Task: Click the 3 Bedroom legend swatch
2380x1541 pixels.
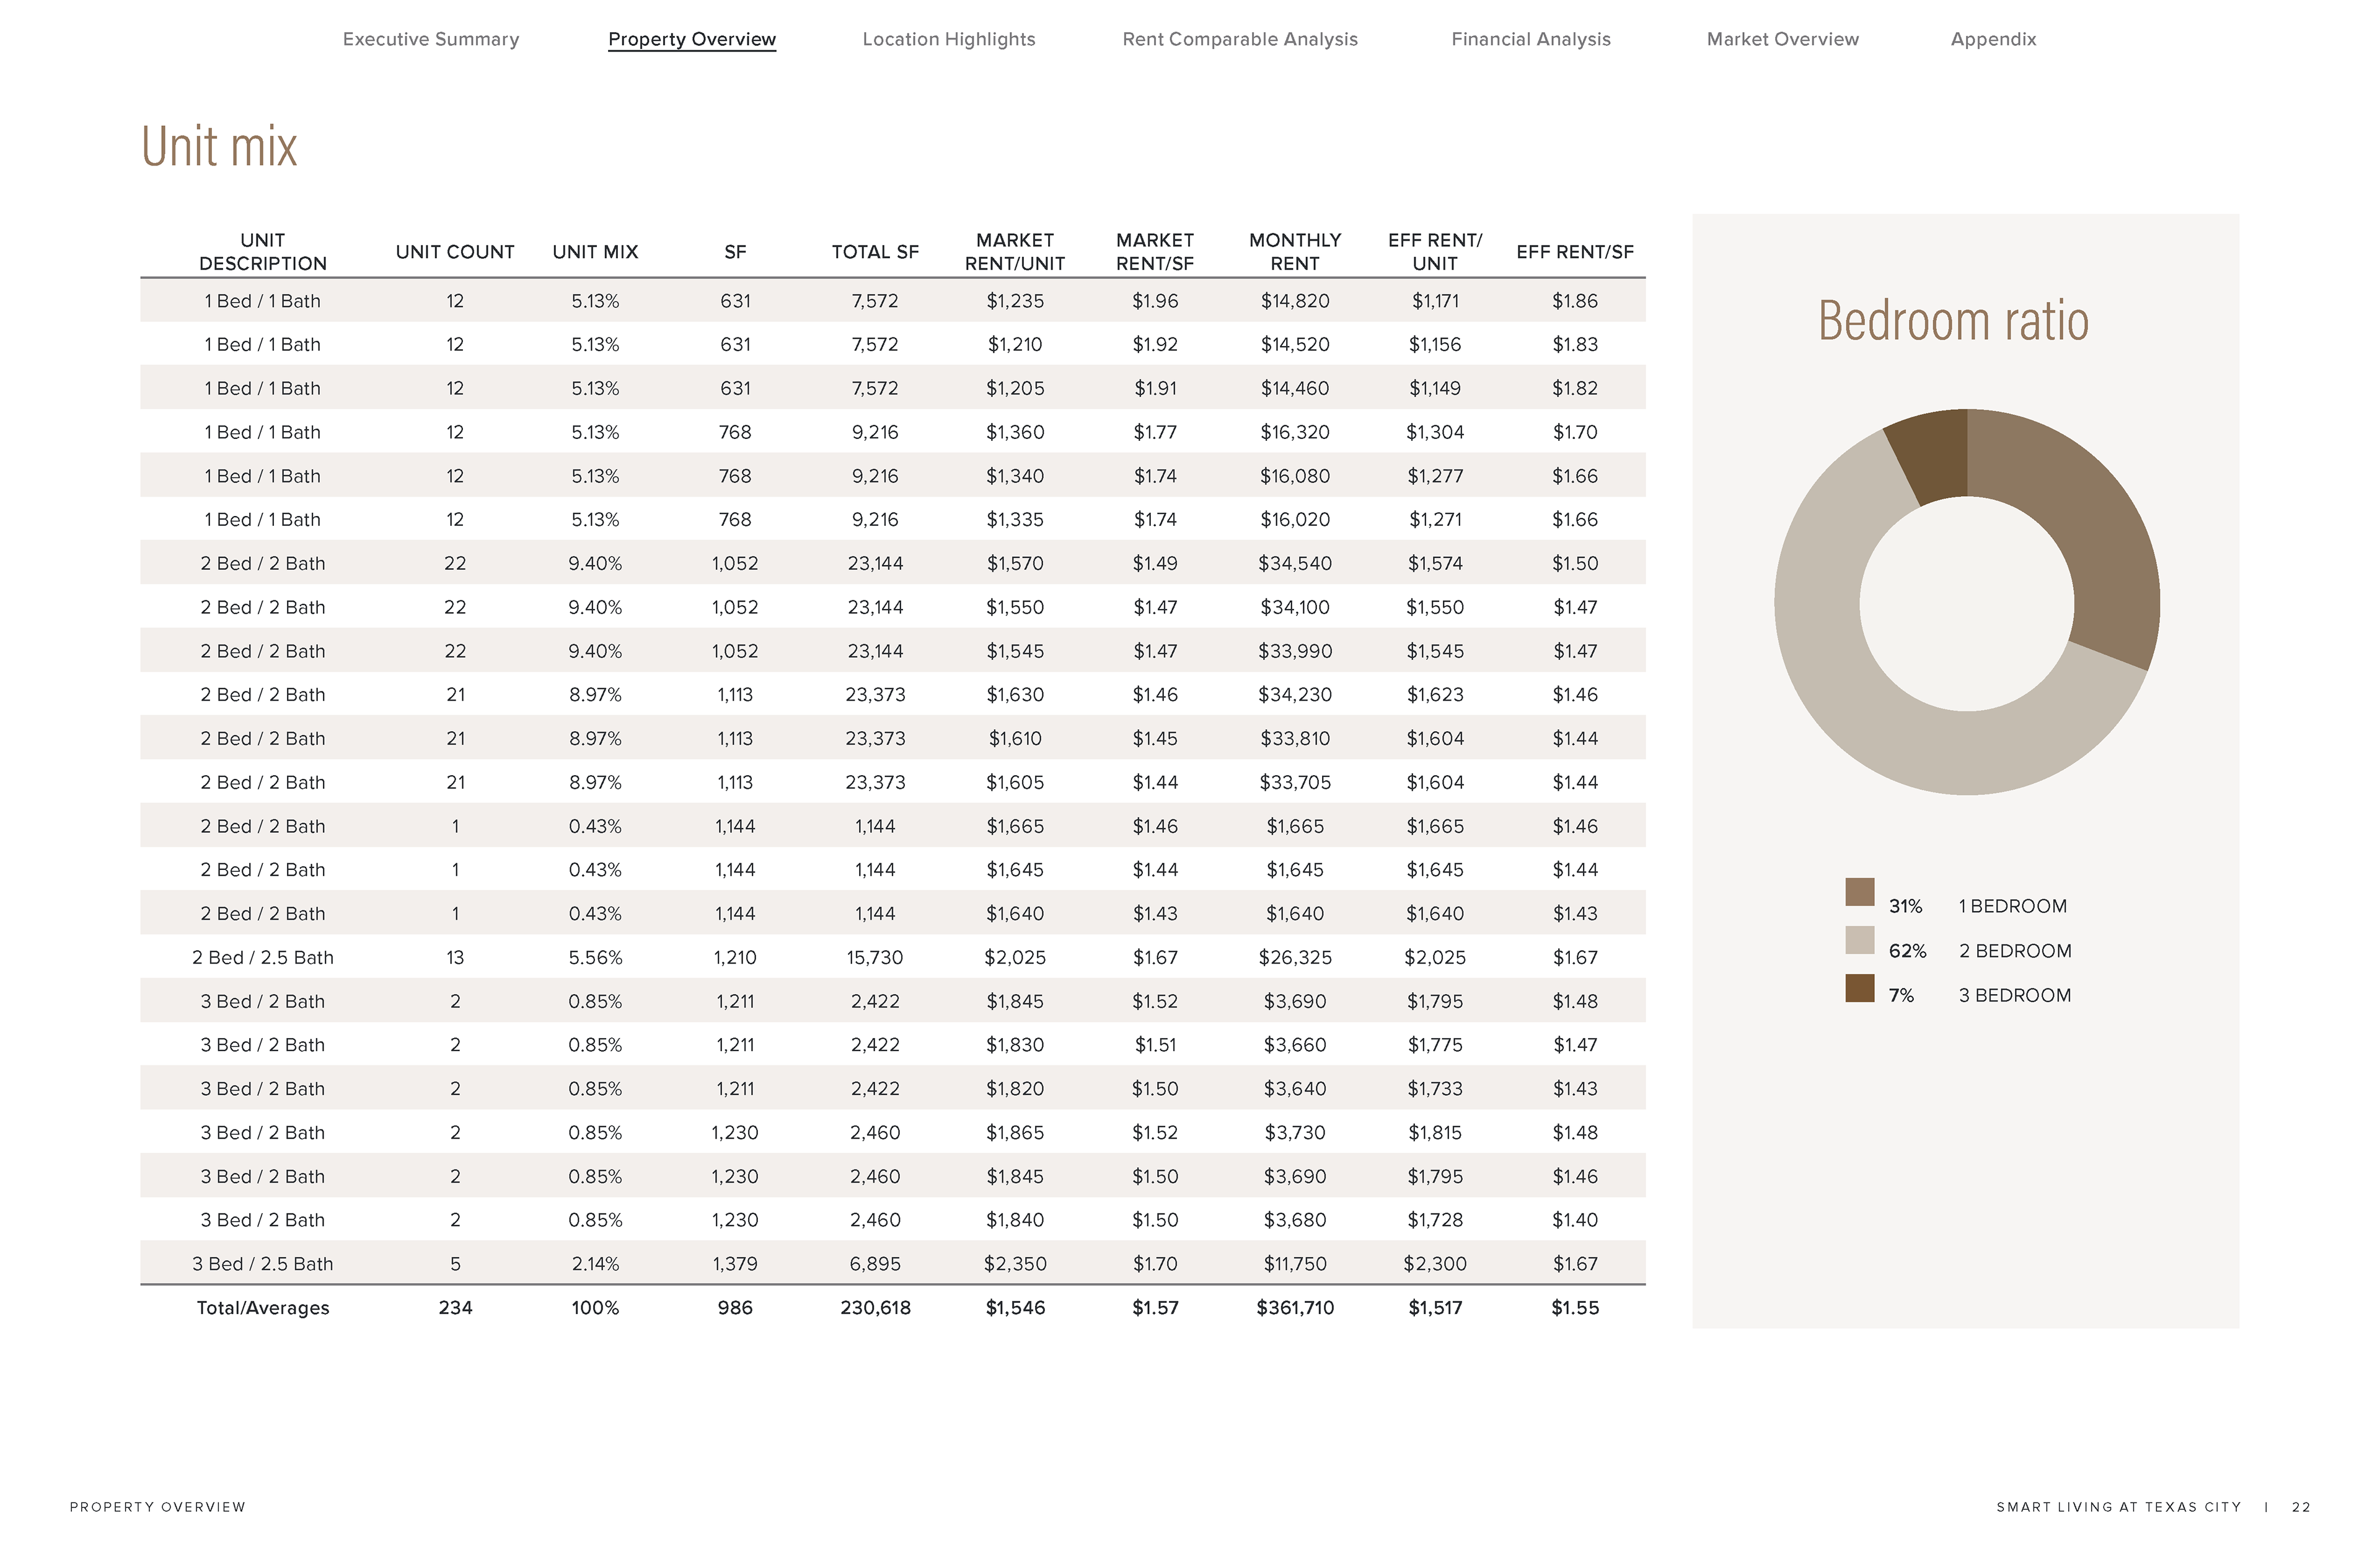Action: pos(1859,988)
